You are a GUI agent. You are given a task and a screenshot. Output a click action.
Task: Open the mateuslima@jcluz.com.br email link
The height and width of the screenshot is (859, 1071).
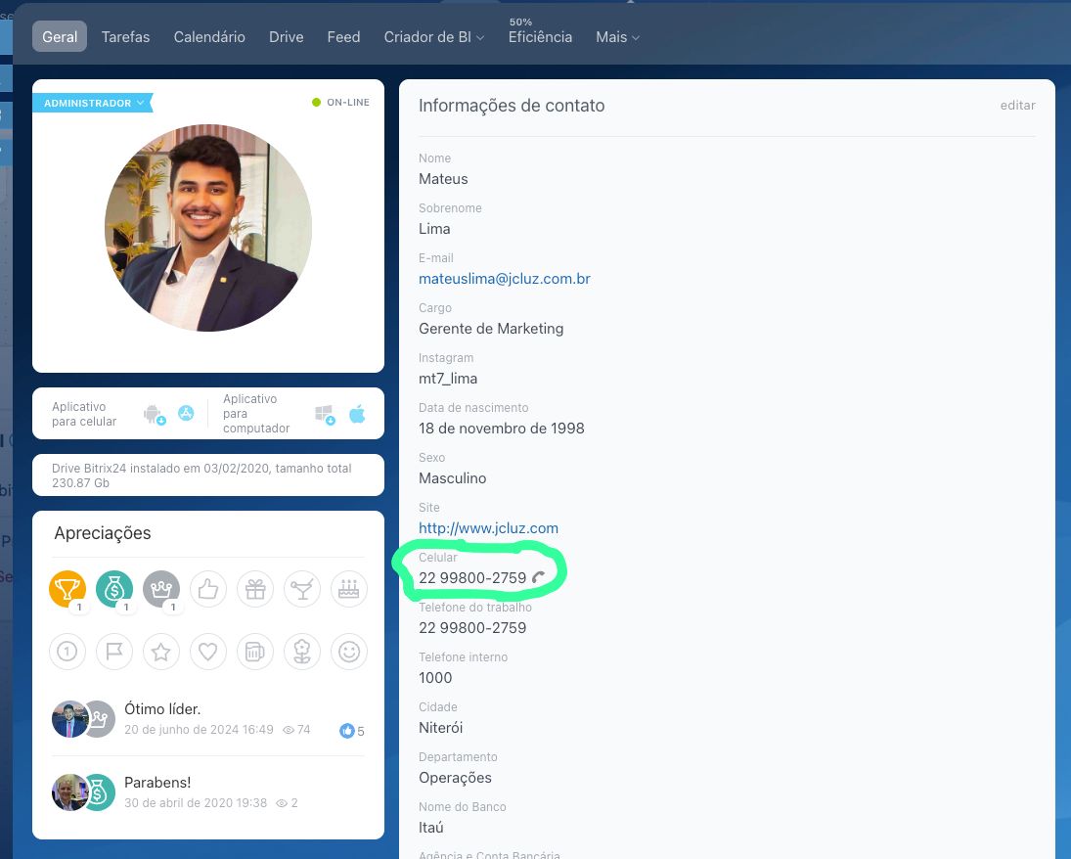(504, 279)
